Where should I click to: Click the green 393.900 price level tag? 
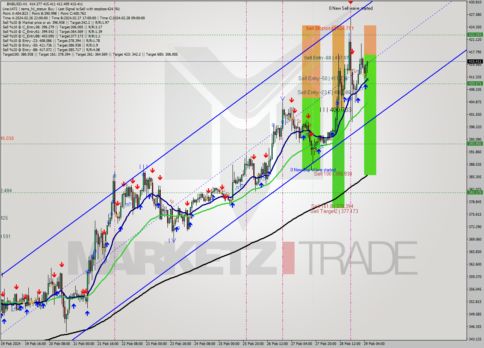[475, 143]
